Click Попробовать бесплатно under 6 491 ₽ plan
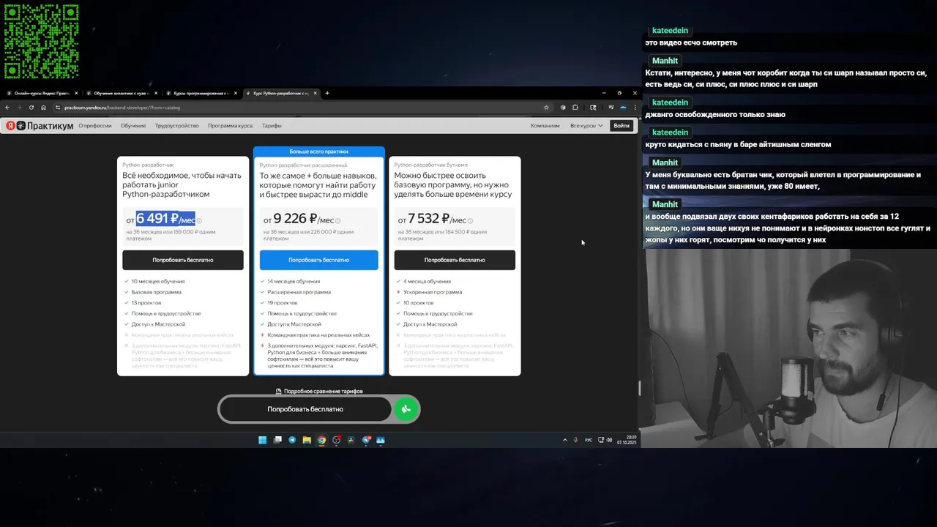 point(183,260)
